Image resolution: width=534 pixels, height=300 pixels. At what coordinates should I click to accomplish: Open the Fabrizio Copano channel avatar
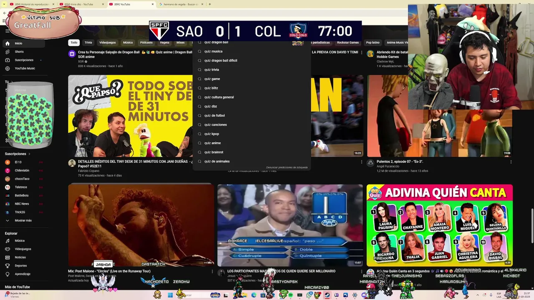72,163
